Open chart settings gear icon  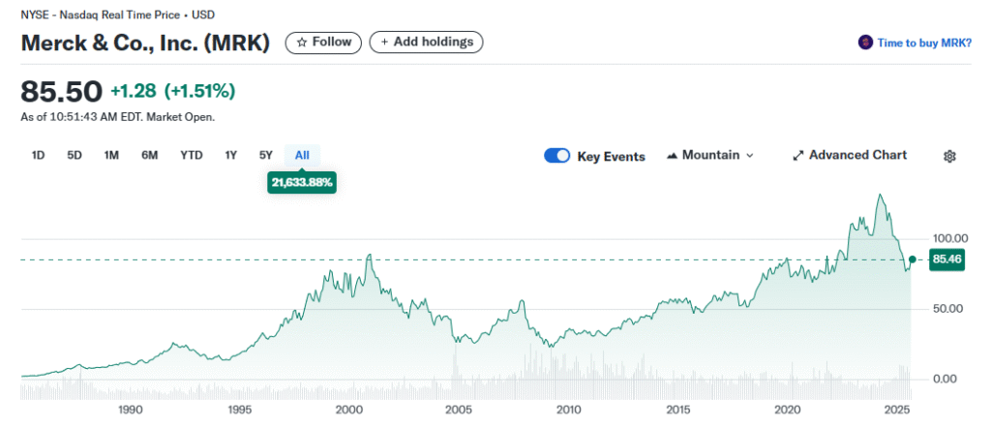tap(949, 156)
